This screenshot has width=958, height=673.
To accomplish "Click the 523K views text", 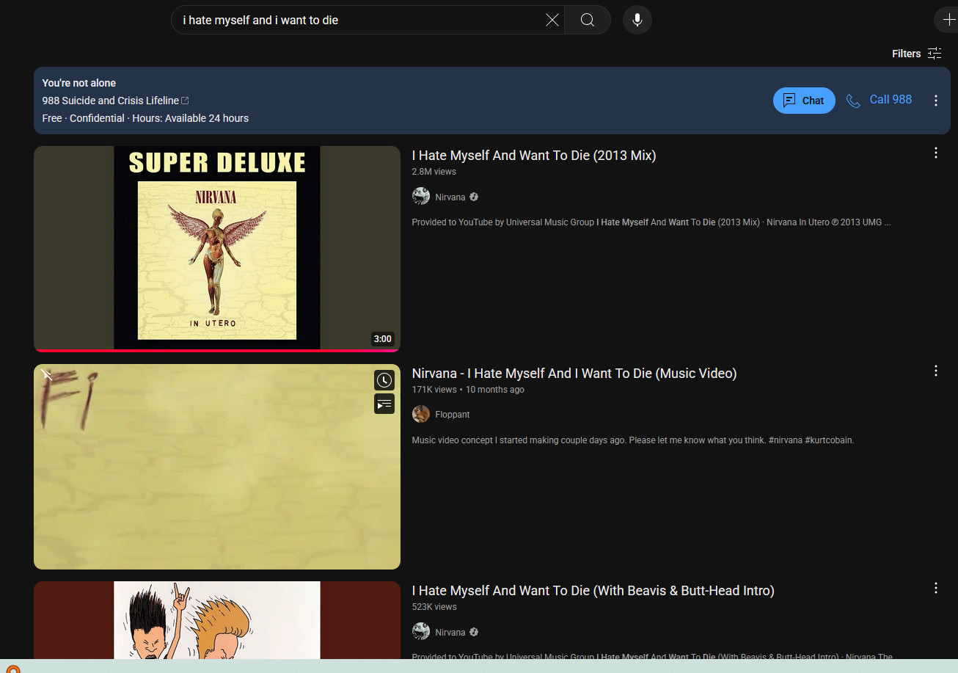I will tap(434, 607).
